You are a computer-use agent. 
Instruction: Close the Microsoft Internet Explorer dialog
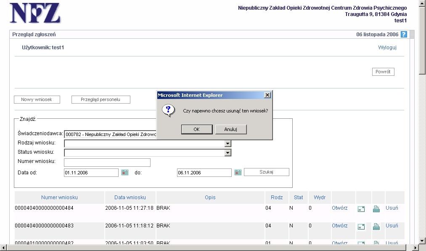(x=267, y=95)
